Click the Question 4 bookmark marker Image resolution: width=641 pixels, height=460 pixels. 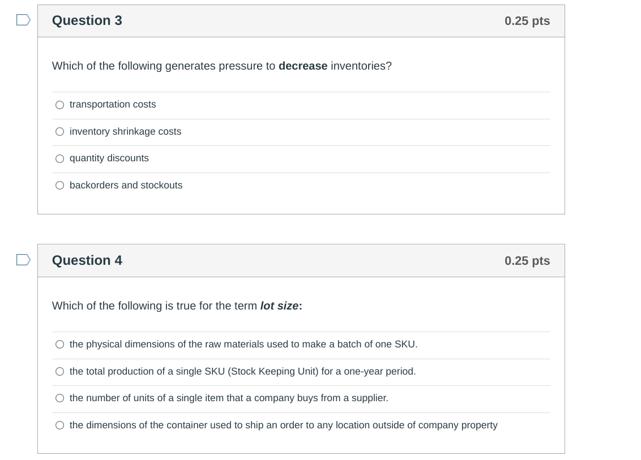pyautogui.click(x=22, y=259)
